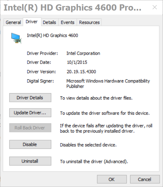Image resolution: width=163 pixels, height=187 pixels.
Task: Click the Digital Signer: label
Action: coord(40,81)
